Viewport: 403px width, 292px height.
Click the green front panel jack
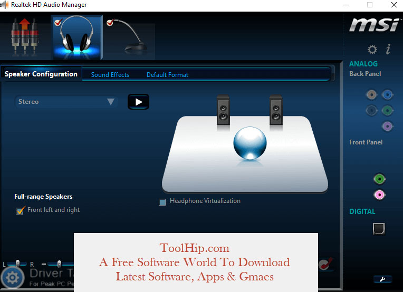pyautogui.click(x=380, y=179)
